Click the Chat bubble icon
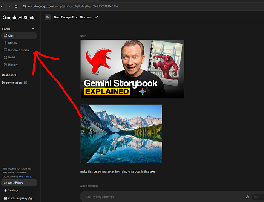 pyautogui.click(x=5, y=35)
